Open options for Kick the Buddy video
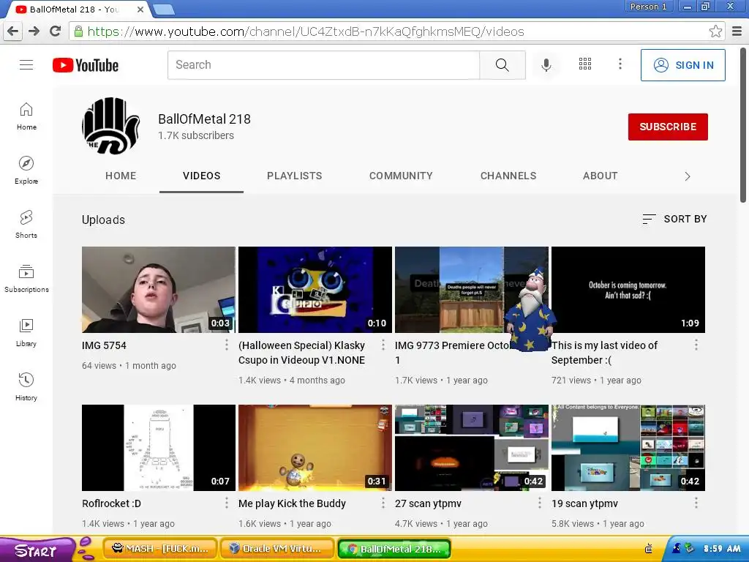This screenshot has height=562, width=749. tap(383, 503)
